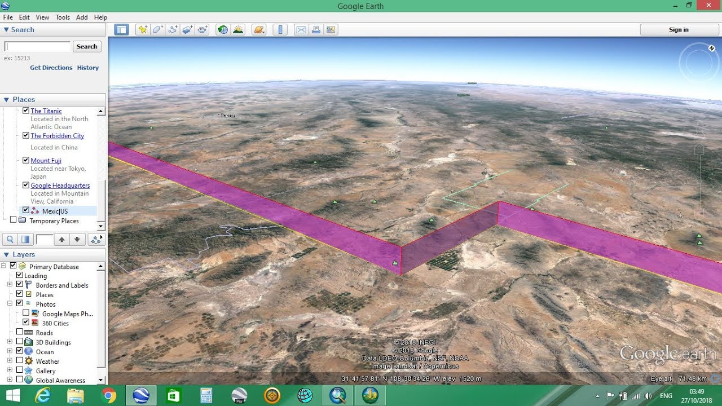This screenshot has width=722, height=406.
Task: Click the Windows Start button
Action: [12, 395]
